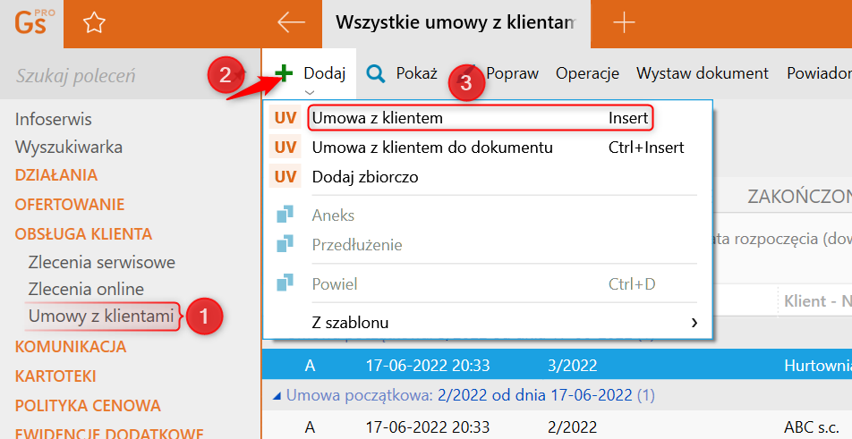Open a new tab with plus icon

(x=624, y=23)
